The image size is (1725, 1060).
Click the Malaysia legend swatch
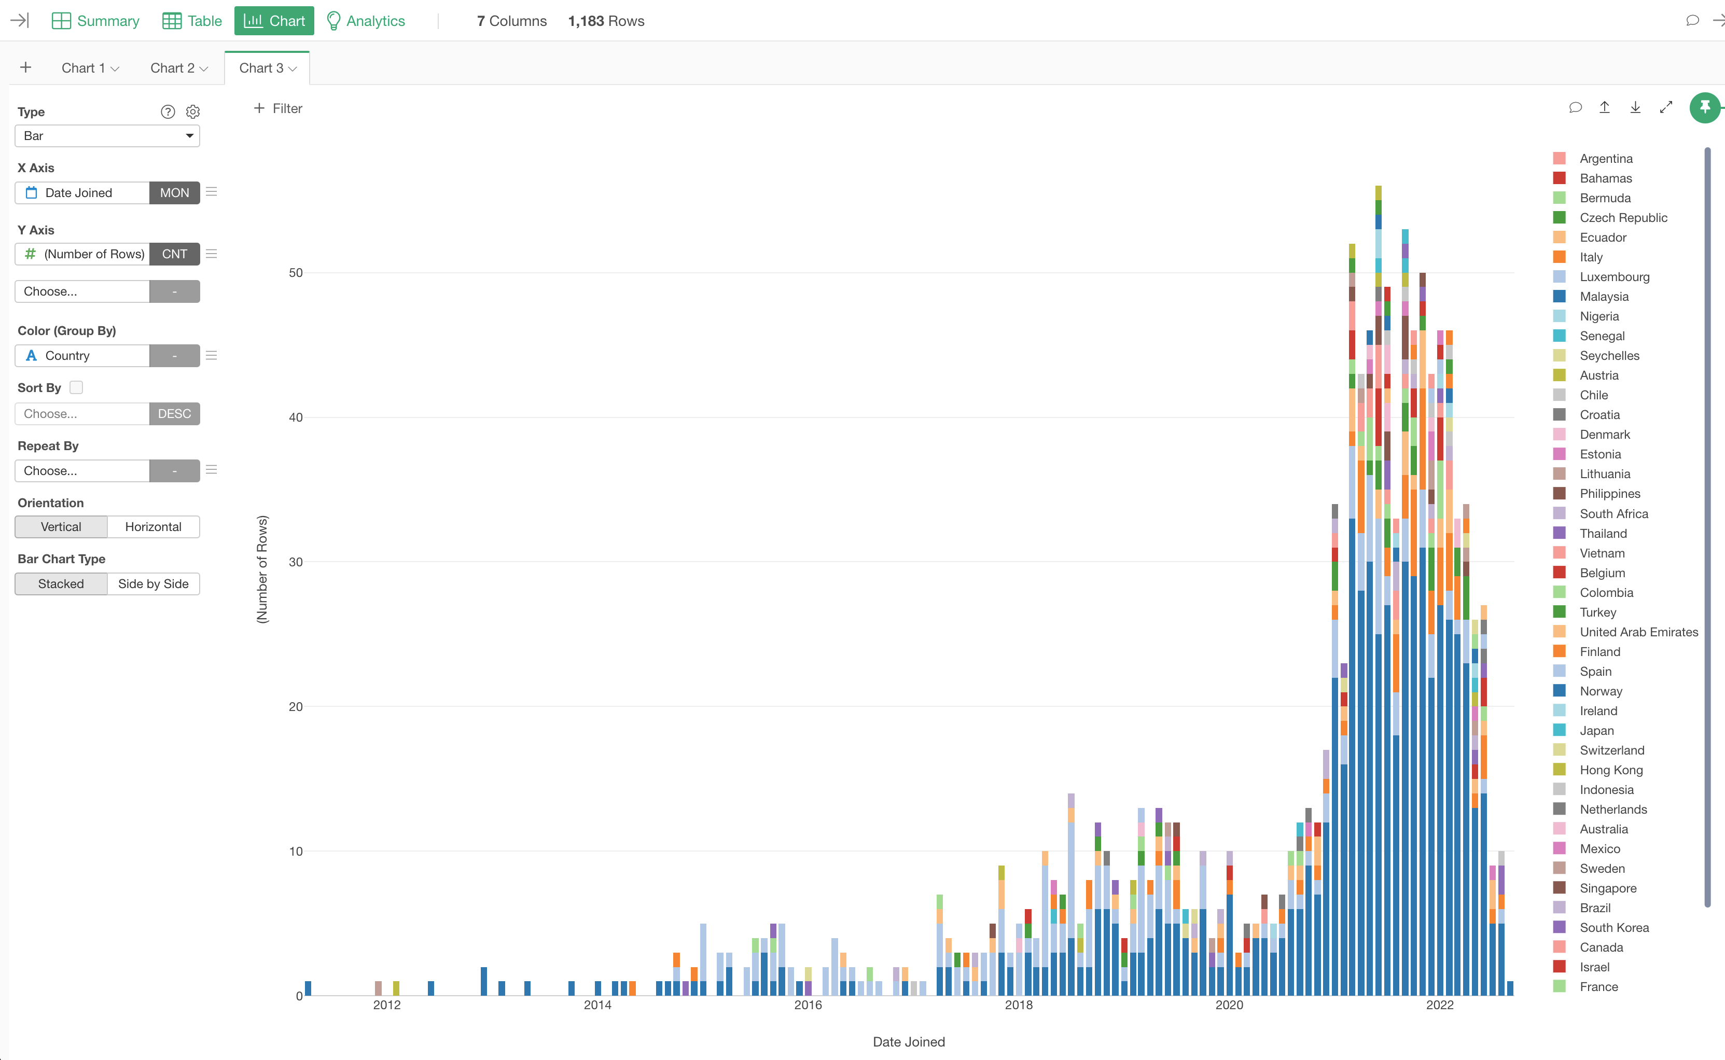(x=1559, y=297)
